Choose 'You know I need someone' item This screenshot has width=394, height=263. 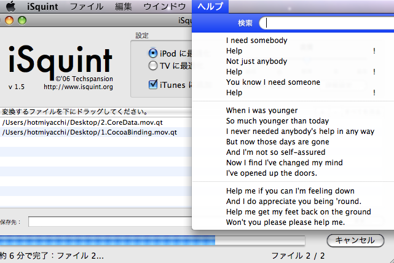click(293, 82)
